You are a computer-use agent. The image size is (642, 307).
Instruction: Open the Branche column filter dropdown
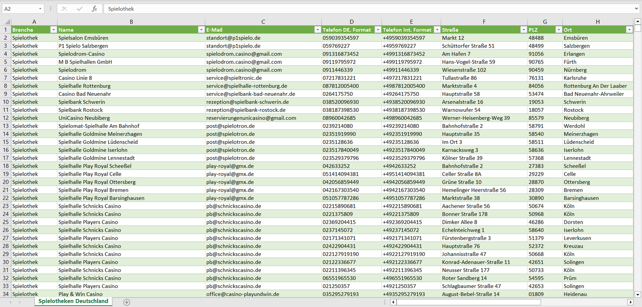coord(53,30)
